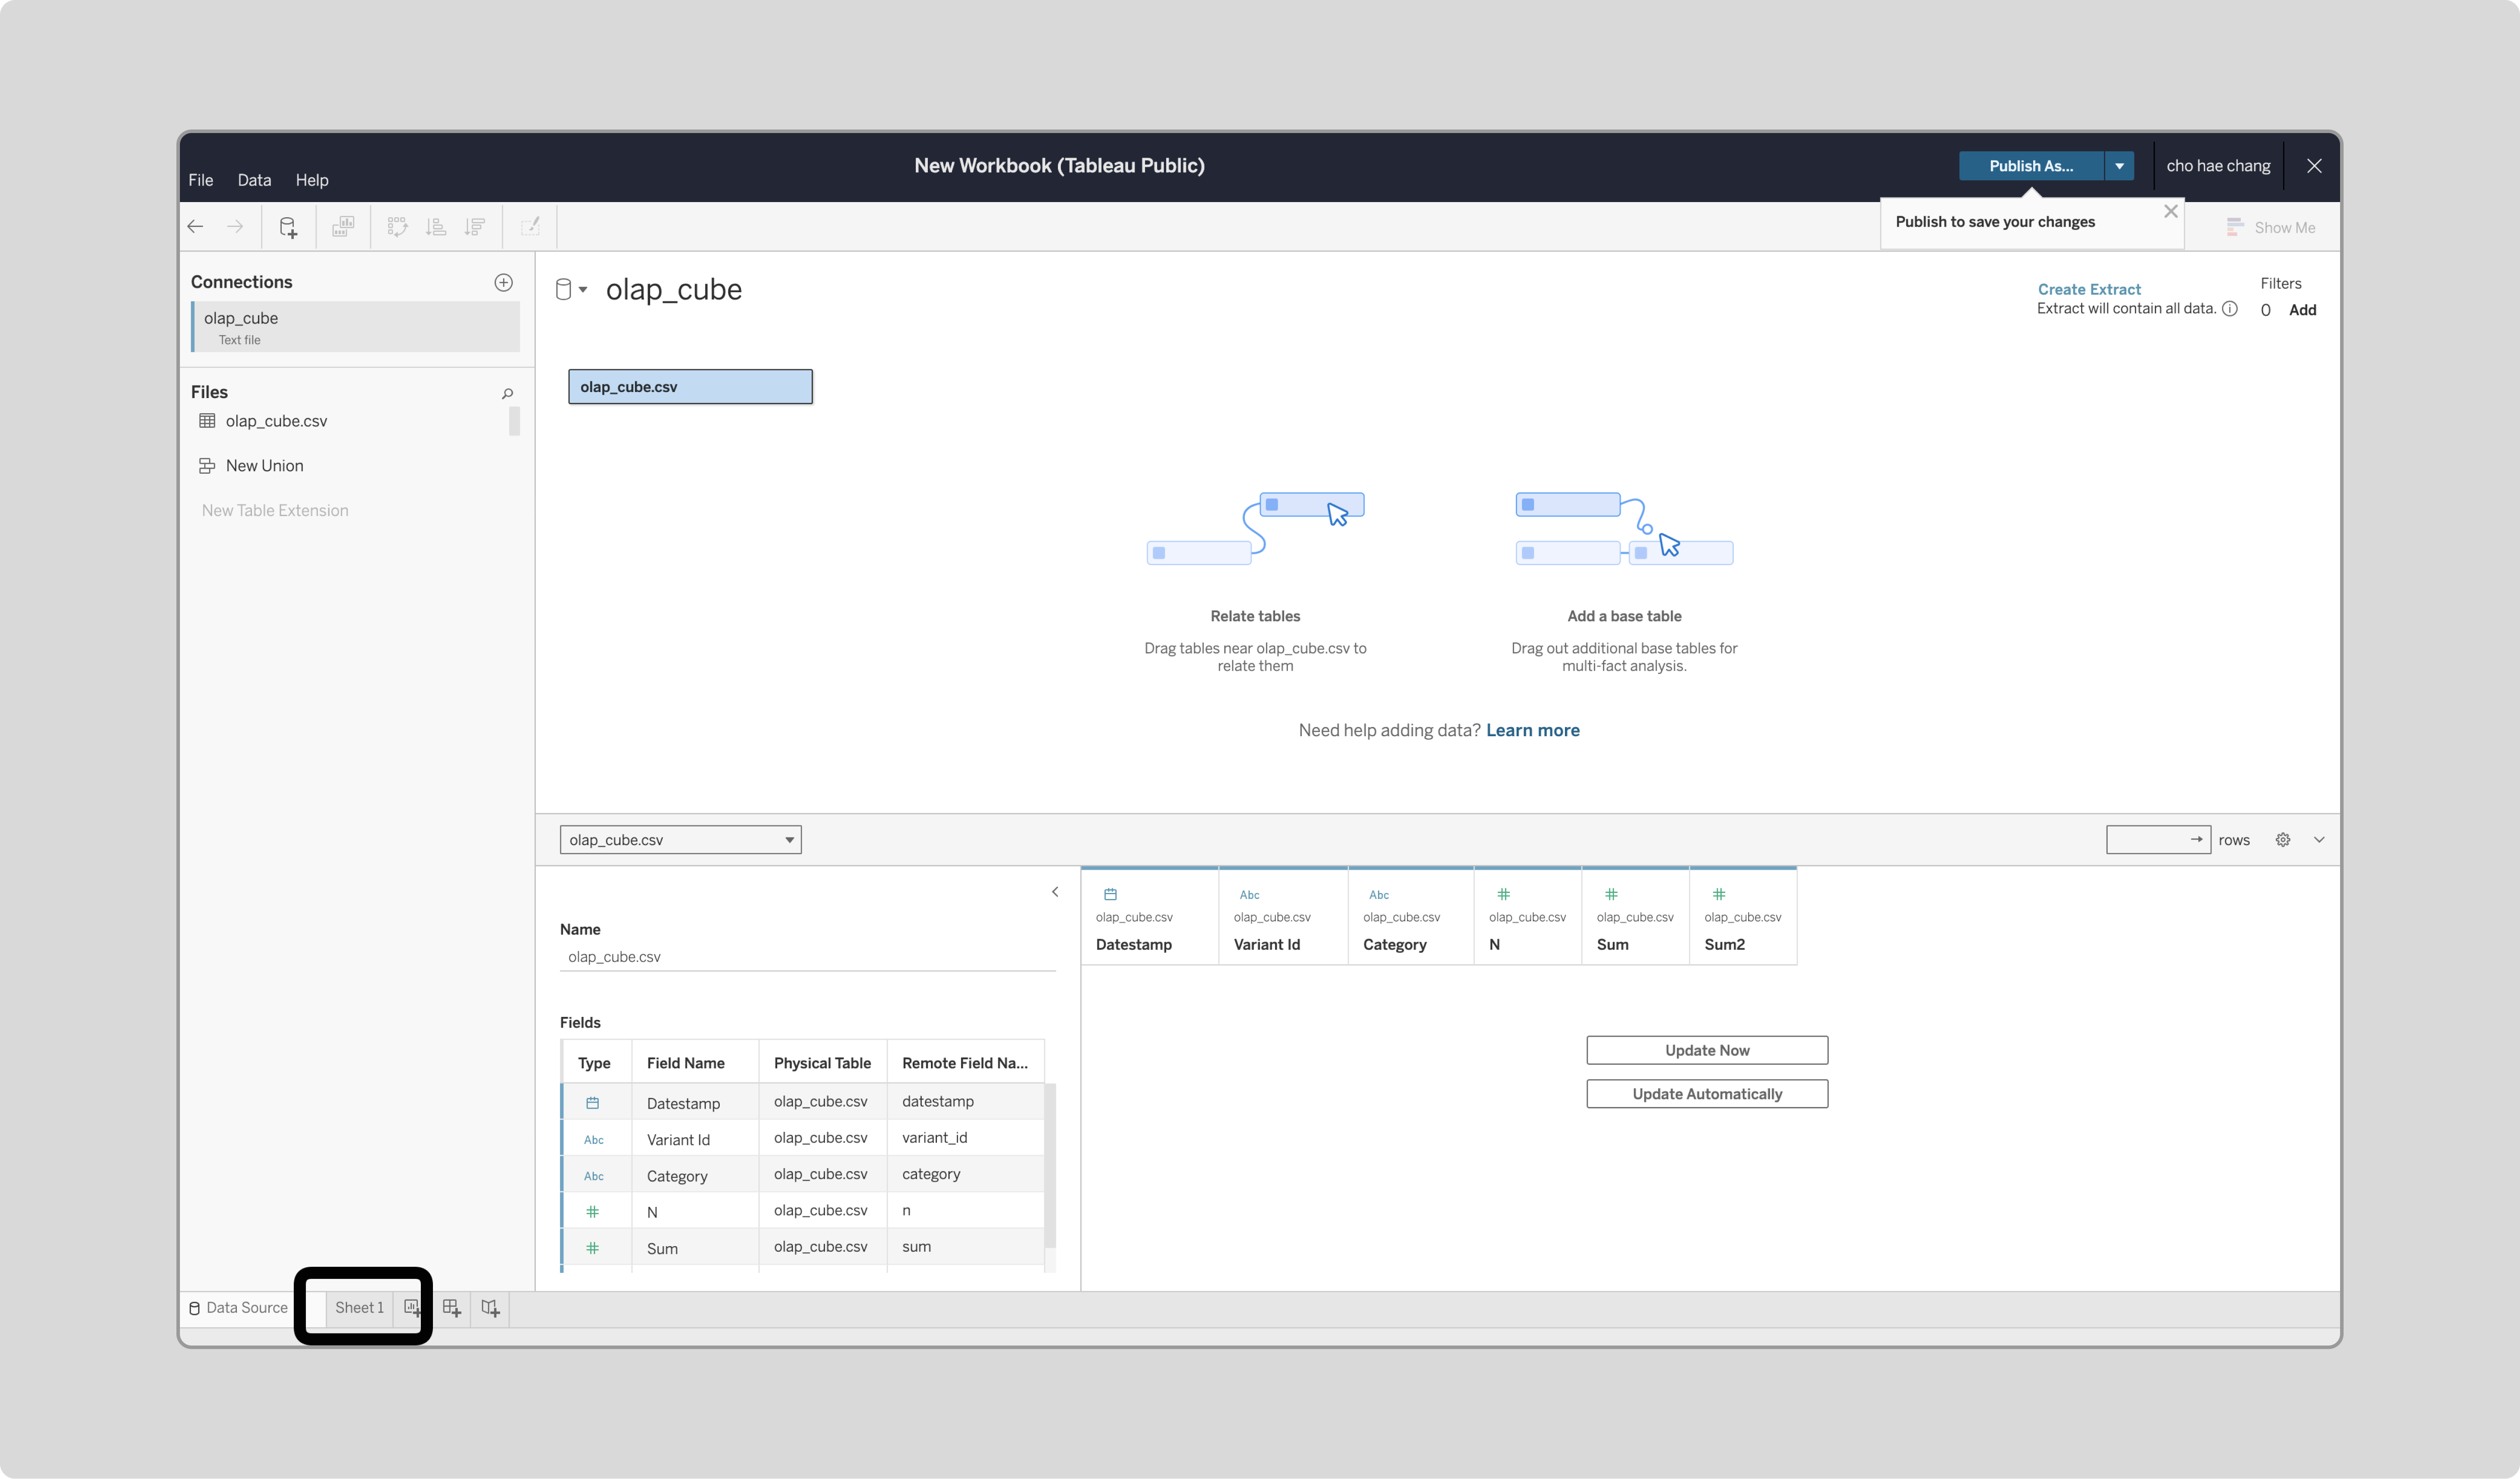Screen dimensions: 2520x1479
Task: Click New Table Extension
Action: click(x=275, y=511)
